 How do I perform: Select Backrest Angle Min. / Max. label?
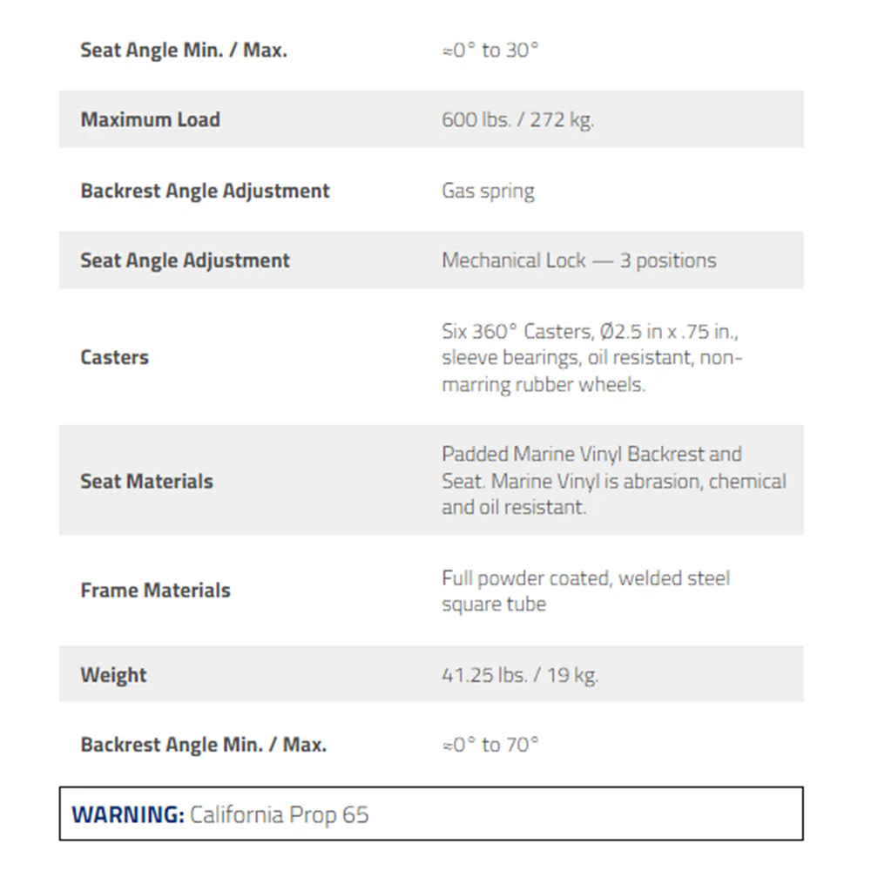click(x=203, y=745)
